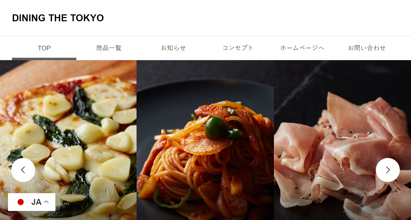Click the next slide arrow button
The image size is (411, 220).
point(388,170)
